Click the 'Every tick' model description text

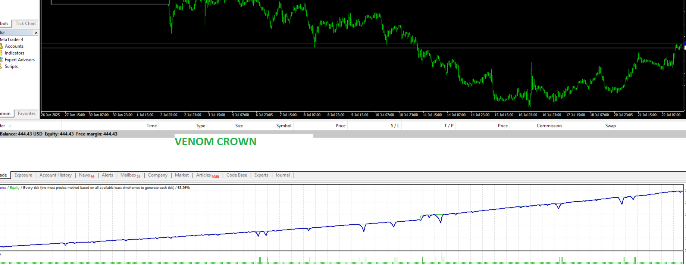(x=98, y=188)
